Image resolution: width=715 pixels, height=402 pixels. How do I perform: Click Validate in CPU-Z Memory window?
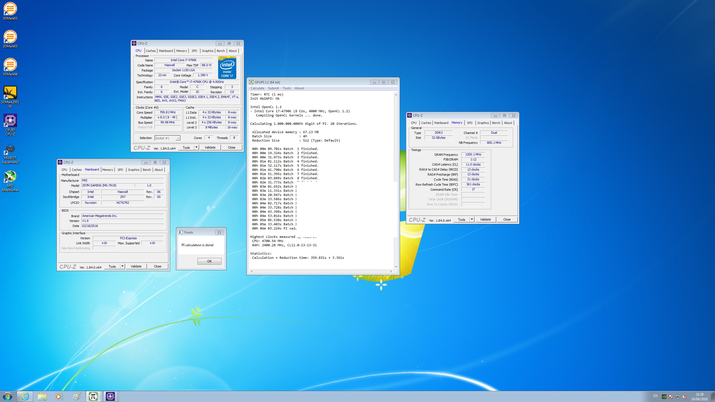click(x=485, y=219)
